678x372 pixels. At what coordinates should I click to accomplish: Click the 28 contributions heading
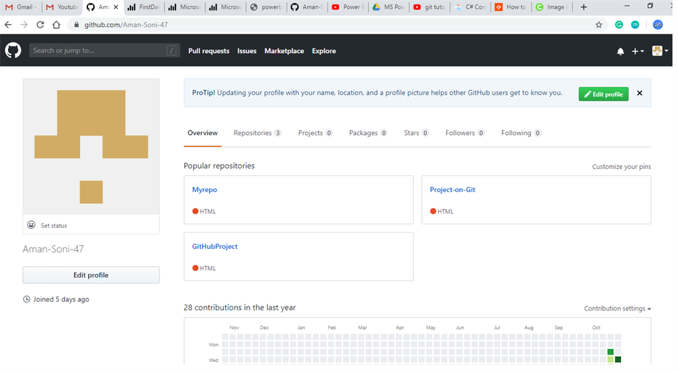click(x=240, y=308)
